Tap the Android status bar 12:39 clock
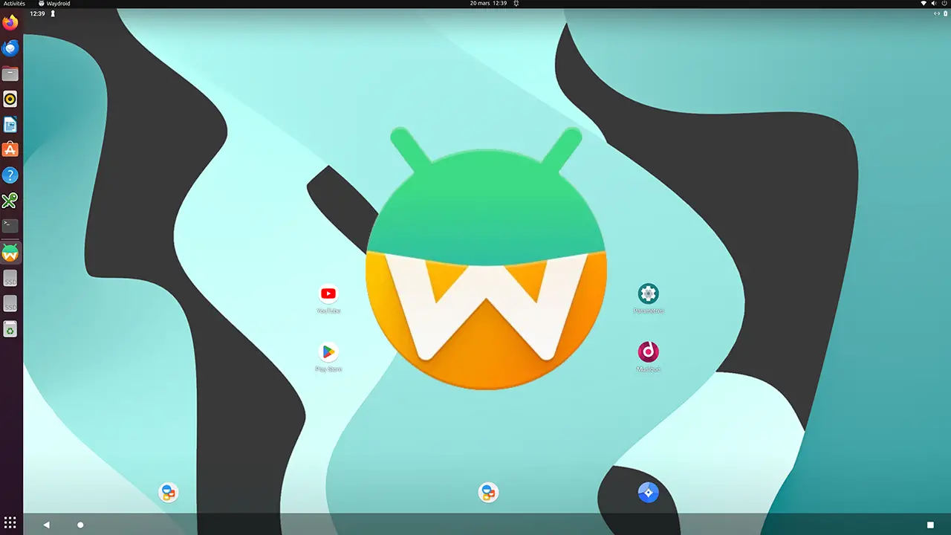Viewport: 951px width, 535px height. (x=37, y=13)
